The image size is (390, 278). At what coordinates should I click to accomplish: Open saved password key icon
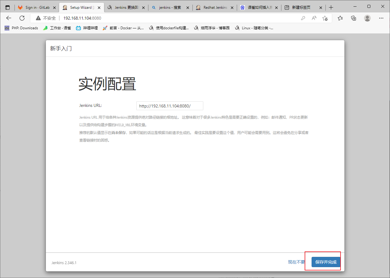pyautogui.click(x=303, y=18)
